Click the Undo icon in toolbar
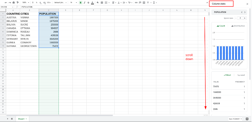Image resolution: width=252 pixels, height=122 pixels. [6, 3]
